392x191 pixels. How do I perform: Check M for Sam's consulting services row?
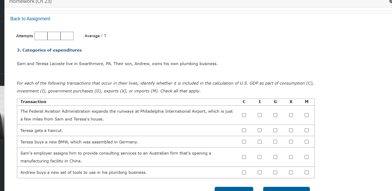pyautogui.click(x=306, y=157)
